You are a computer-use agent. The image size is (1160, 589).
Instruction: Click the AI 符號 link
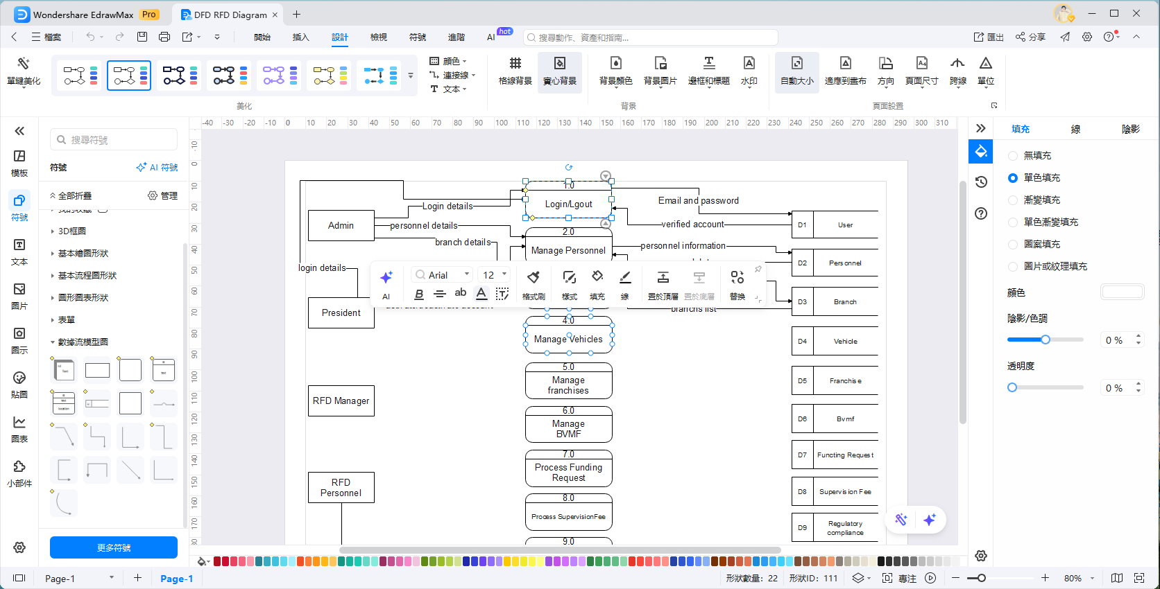tap(157, 168)
